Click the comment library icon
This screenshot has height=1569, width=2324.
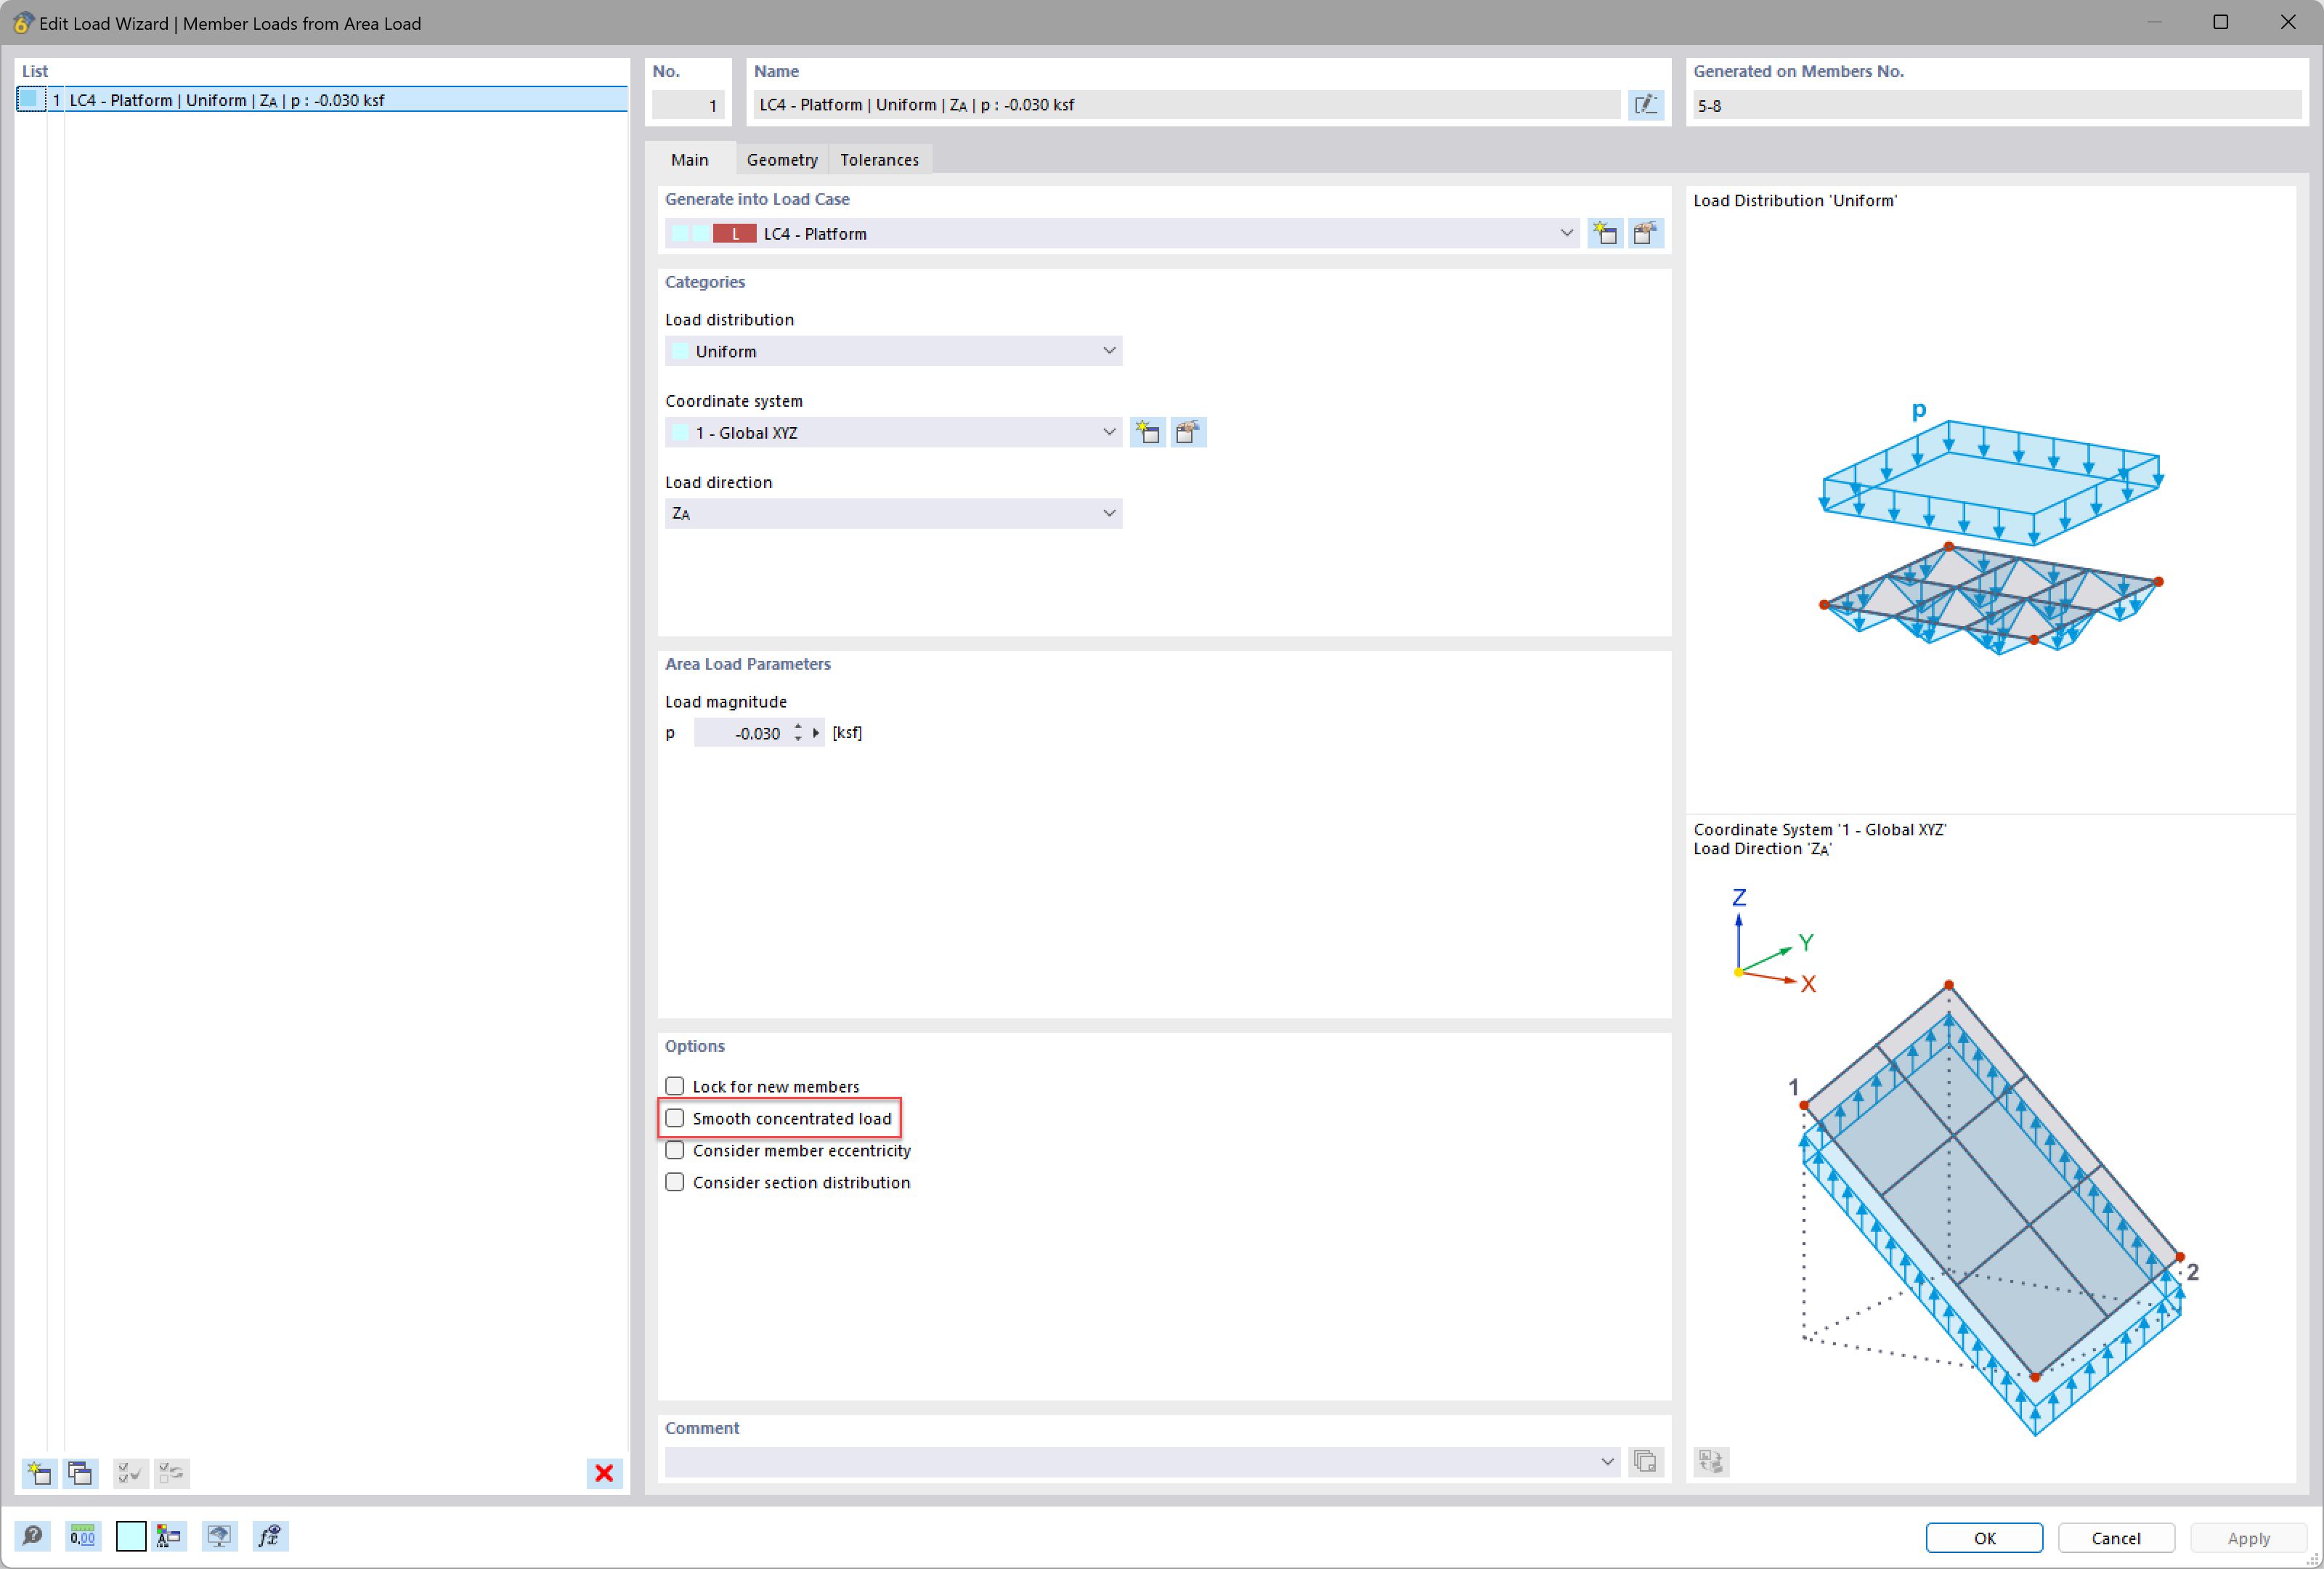1645,1462
